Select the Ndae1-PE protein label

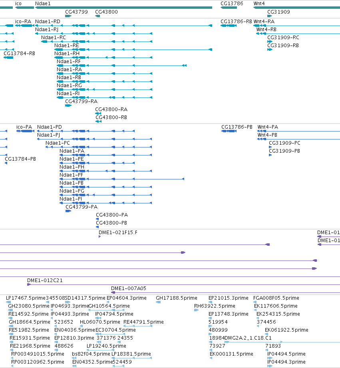pyautogui.click(x=72, y=159)
